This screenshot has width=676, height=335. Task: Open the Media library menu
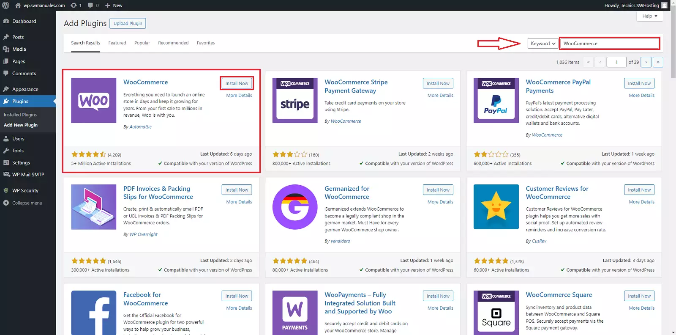coord(19,49)
